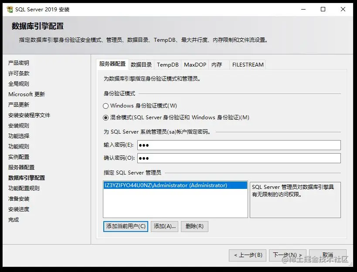The width and height of the screenshot is (357, 272).
Task: Select Windows 身份验证模式 radio button
Action: tap(105, 106)
